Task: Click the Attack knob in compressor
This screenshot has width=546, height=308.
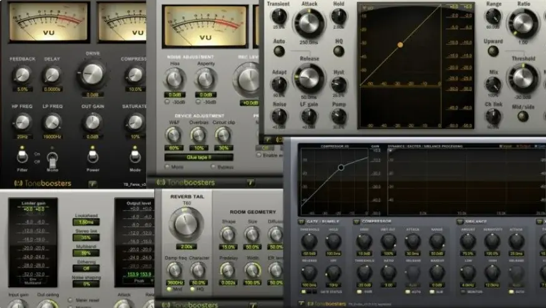Action: coord(308,24)
